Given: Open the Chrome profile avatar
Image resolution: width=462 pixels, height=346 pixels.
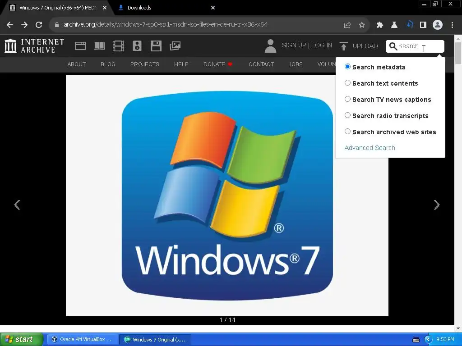Looking at the screenshot, I should (438, 25).
